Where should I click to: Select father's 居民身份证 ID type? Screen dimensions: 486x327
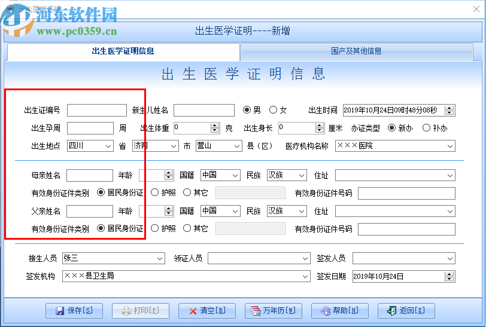(101, 228)
